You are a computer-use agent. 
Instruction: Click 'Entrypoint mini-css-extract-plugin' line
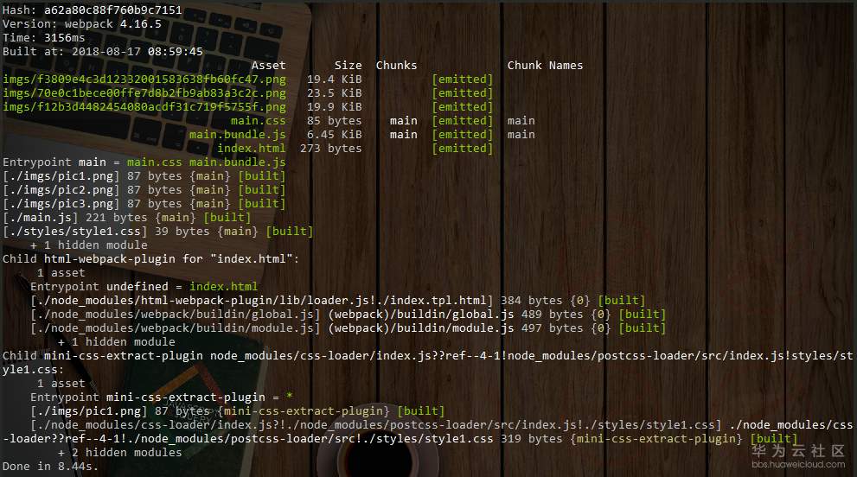(x=161, y=397)
